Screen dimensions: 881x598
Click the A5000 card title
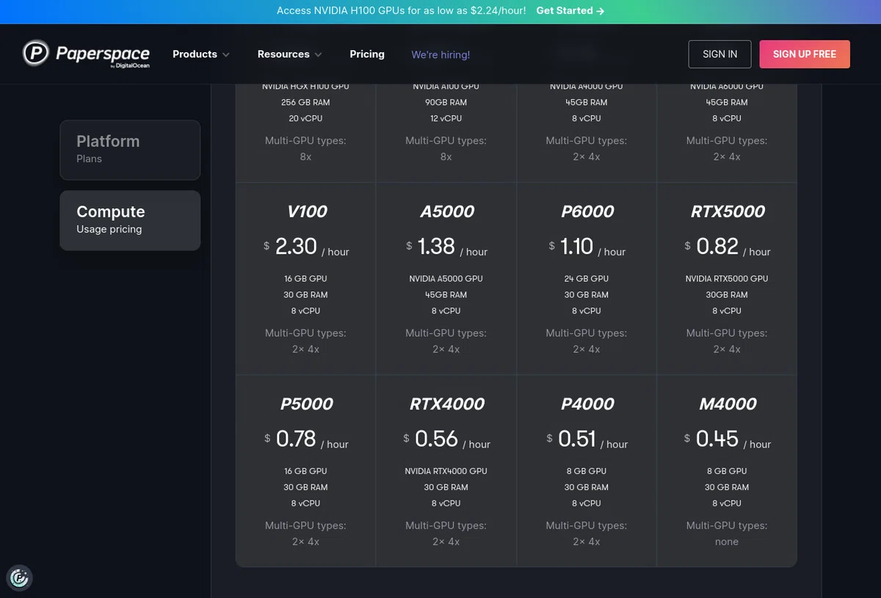tap(446, 211)
